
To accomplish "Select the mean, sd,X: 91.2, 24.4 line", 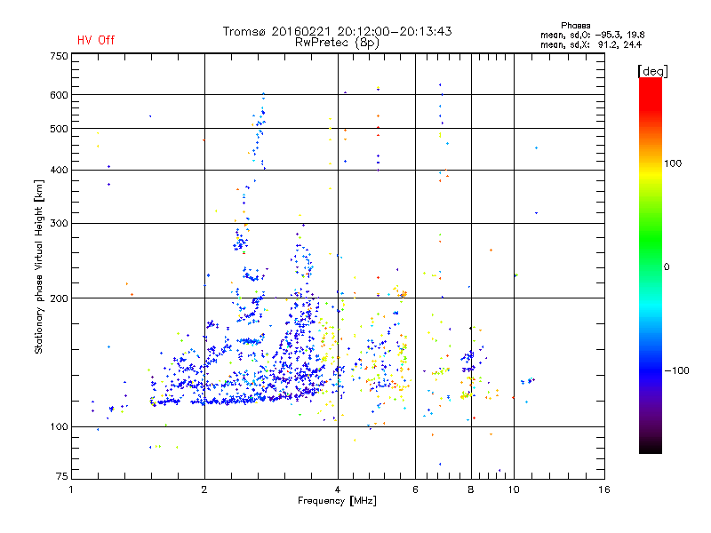I will 591,45.
